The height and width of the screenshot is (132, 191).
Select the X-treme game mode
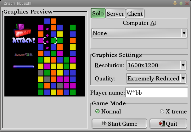coord(162,111)
